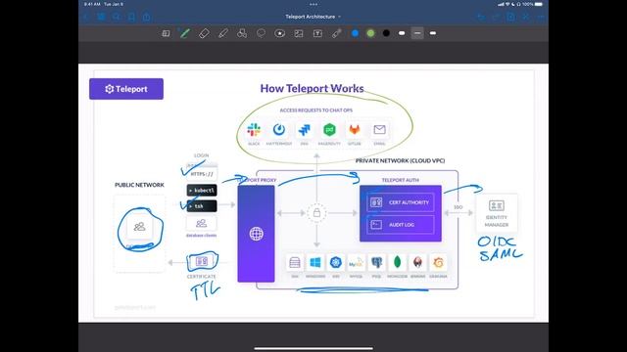Undo the last stroke
Viewport: 627px width, 352px height.
pos(481,18)
